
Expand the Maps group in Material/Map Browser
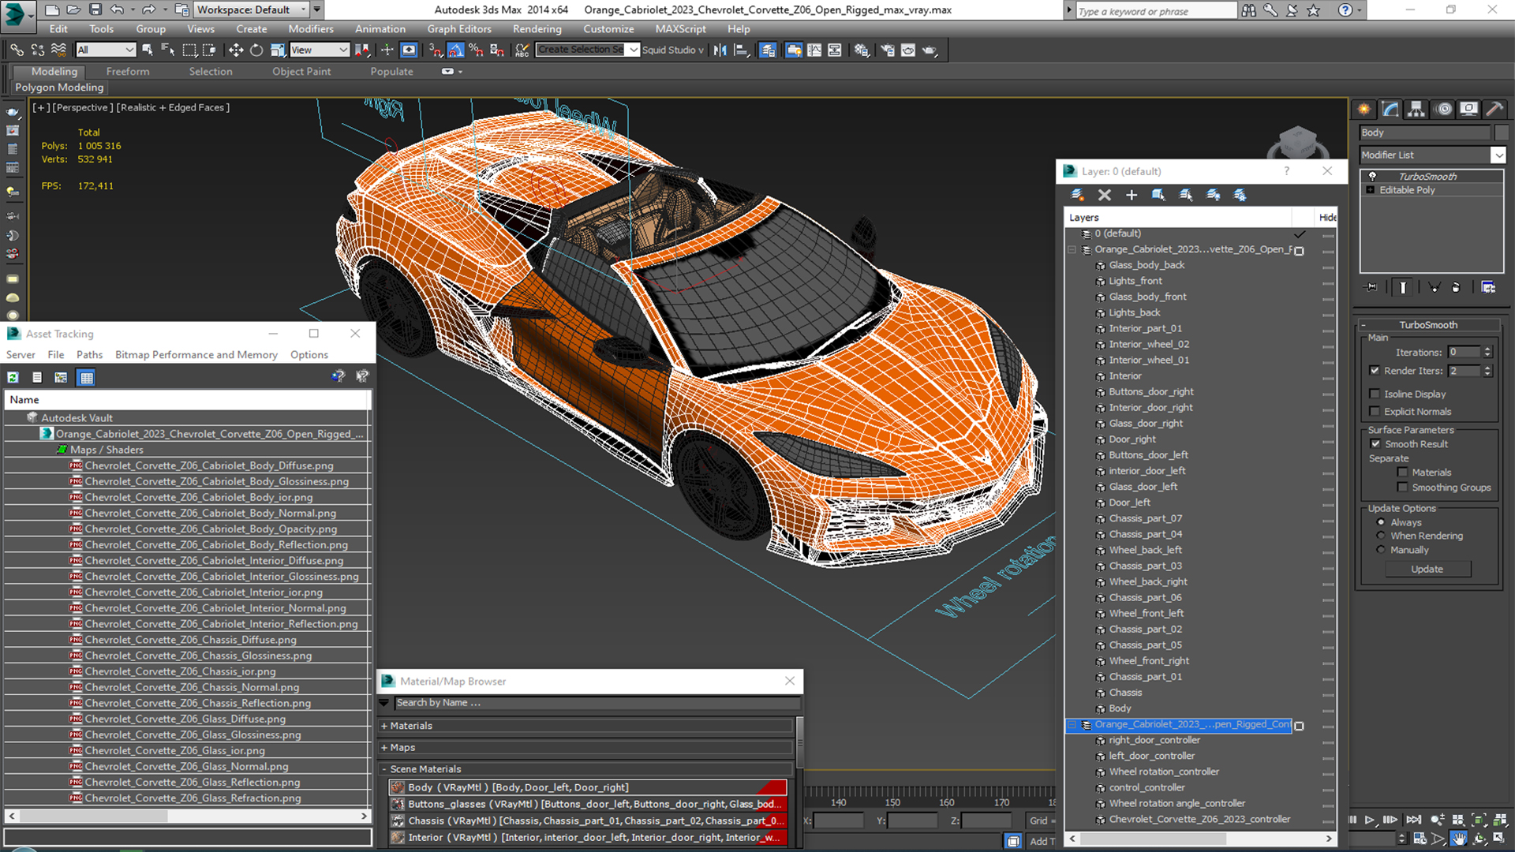pyautogui.click(x=384, y=748)
